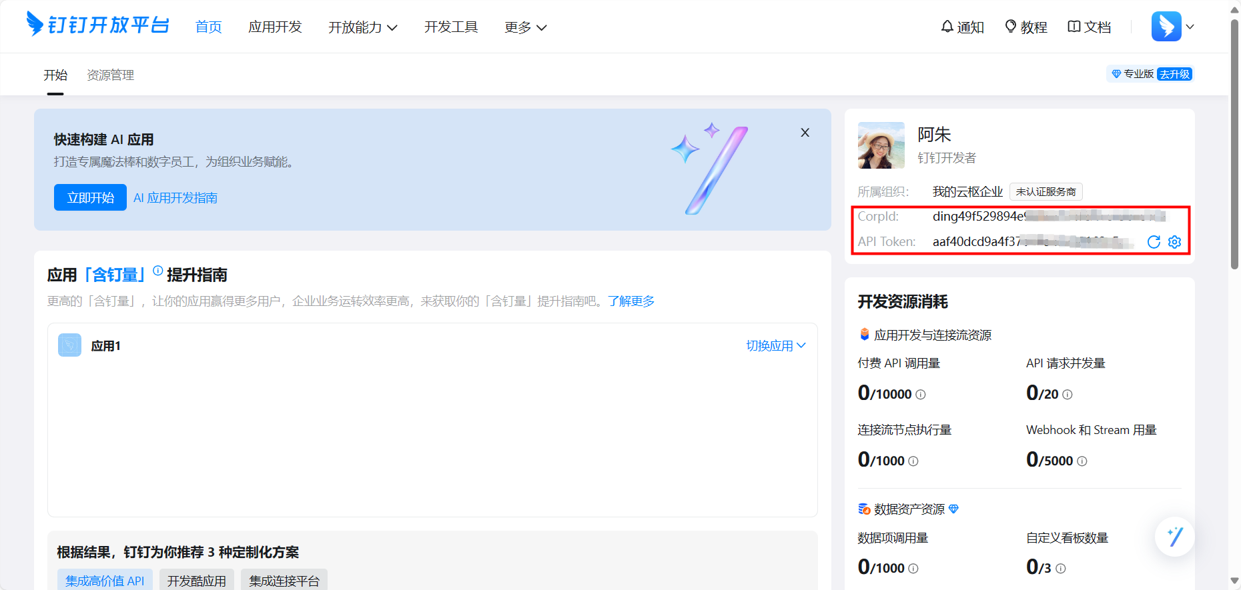Refresh the API Token
The image size is (1241, 590).
coord(1154,242)
